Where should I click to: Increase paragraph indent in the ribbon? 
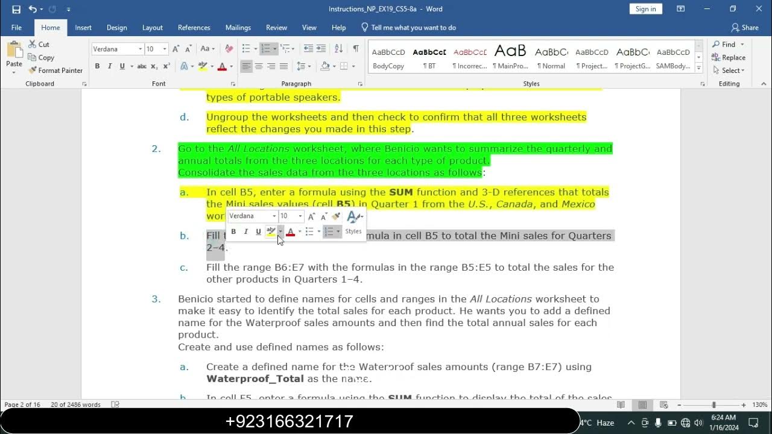320,49
